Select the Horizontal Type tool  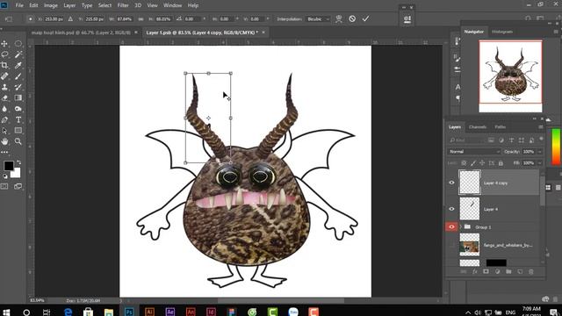point(18,119)
